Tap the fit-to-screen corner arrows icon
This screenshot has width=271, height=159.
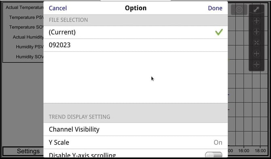coord(256,43)
